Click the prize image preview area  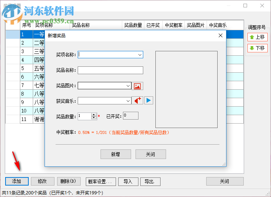[x=186, y=89]
